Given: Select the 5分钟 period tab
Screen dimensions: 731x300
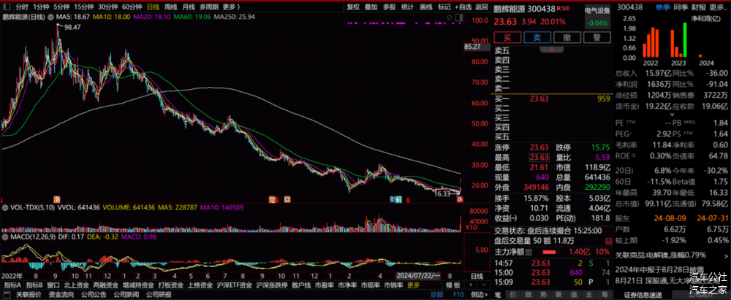Looking at the screenshot, I should tap(61, 7).
